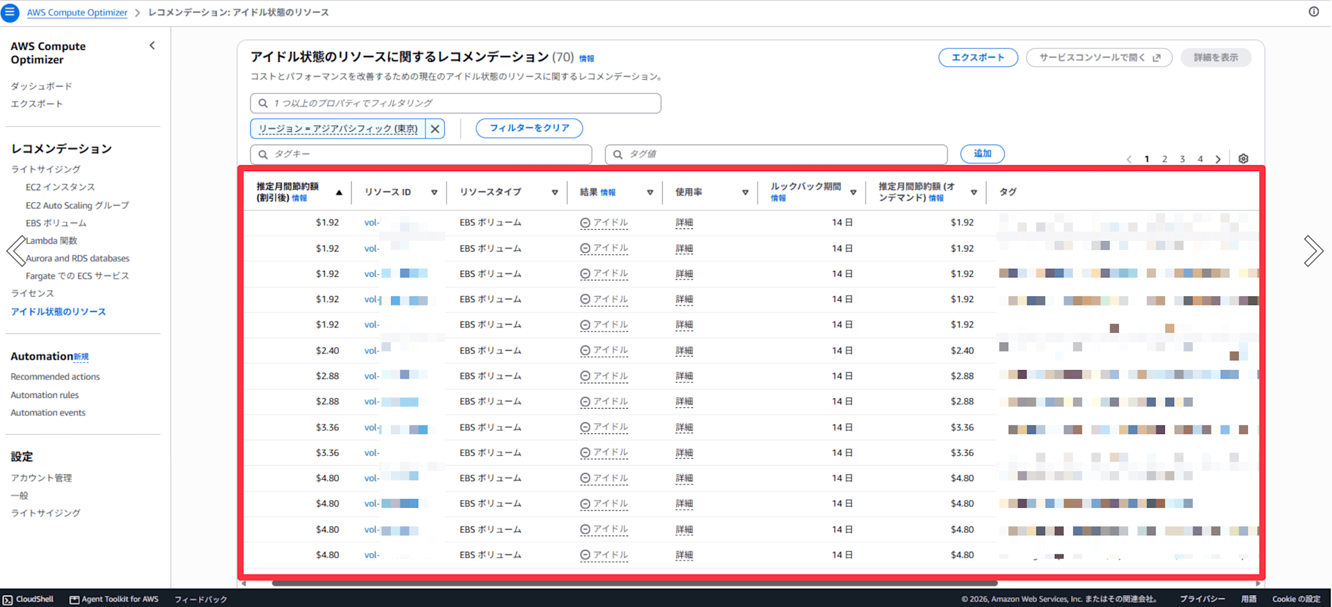Sort the リソースタイプ column
The height and width of the screenshot is (607, 1332).
pos(555,192)
